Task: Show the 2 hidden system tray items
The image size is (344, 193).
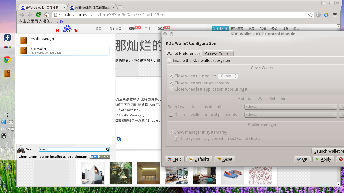Action: (x=7, y=115)
